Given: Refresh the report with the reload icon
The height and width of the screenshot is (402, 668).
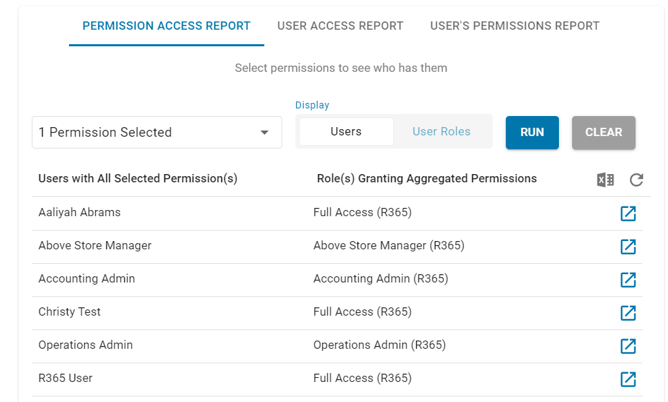Looking at the screenshot, I should click(636, 180).
